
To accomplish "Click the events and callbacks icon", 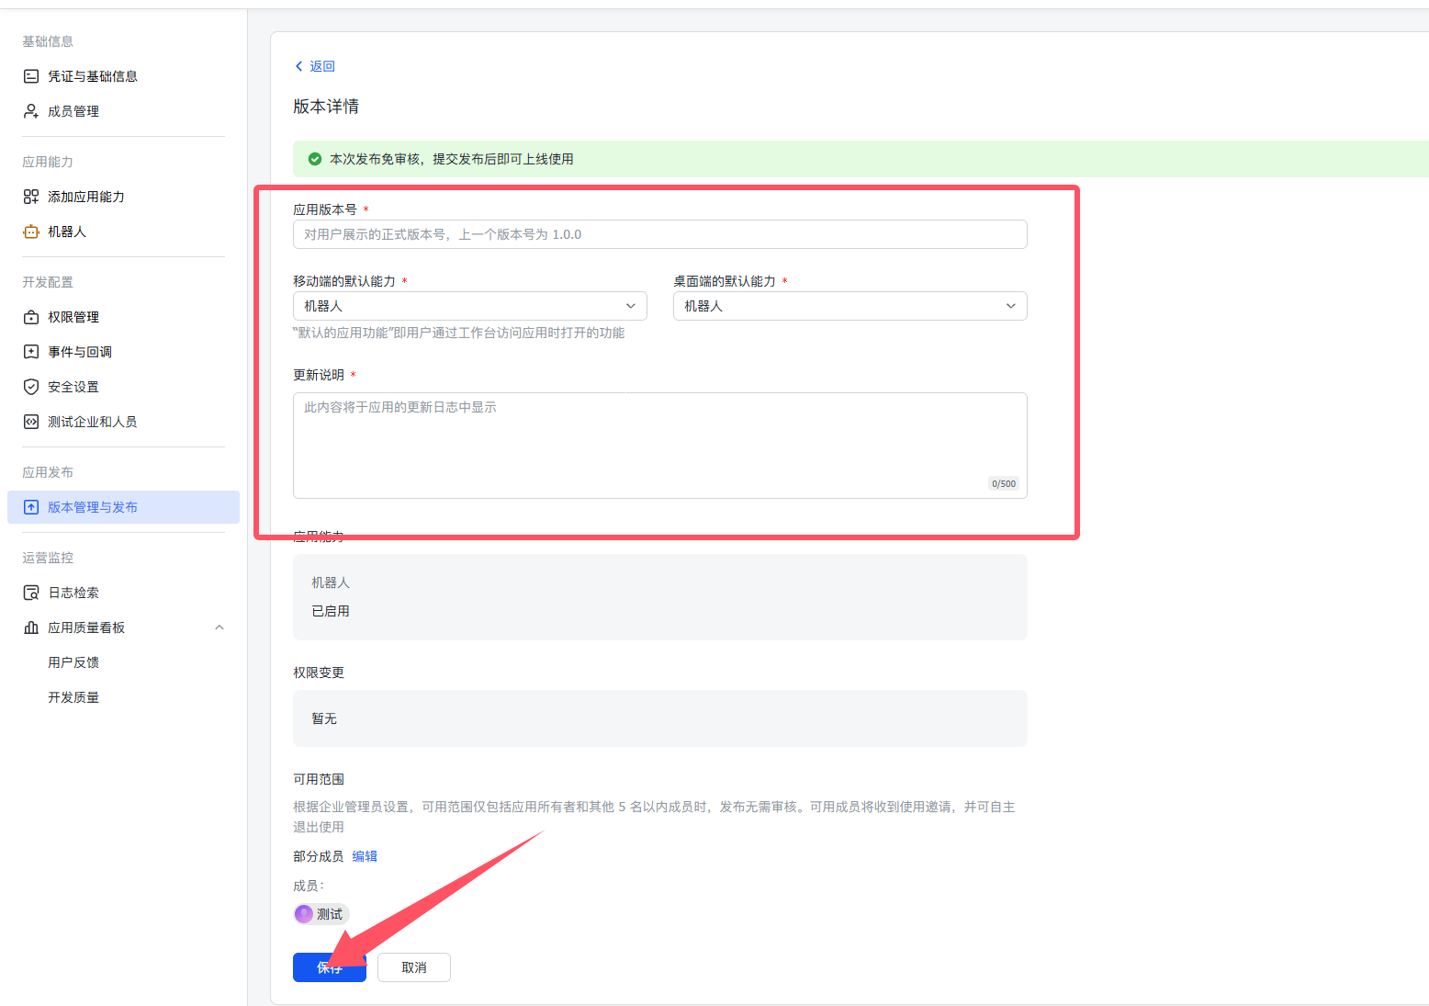I will (x=31, y=352).
